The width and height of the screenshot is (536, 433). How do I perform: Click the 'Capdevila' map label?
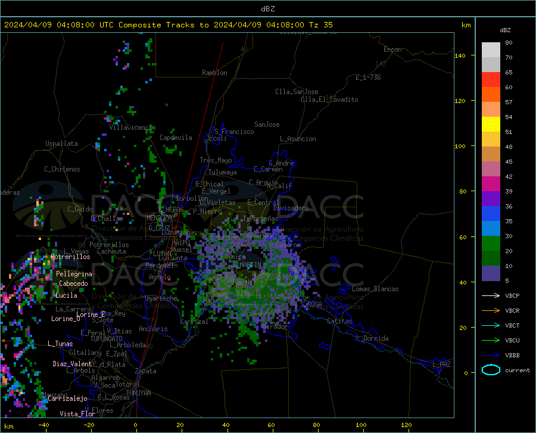pos(176,138)
